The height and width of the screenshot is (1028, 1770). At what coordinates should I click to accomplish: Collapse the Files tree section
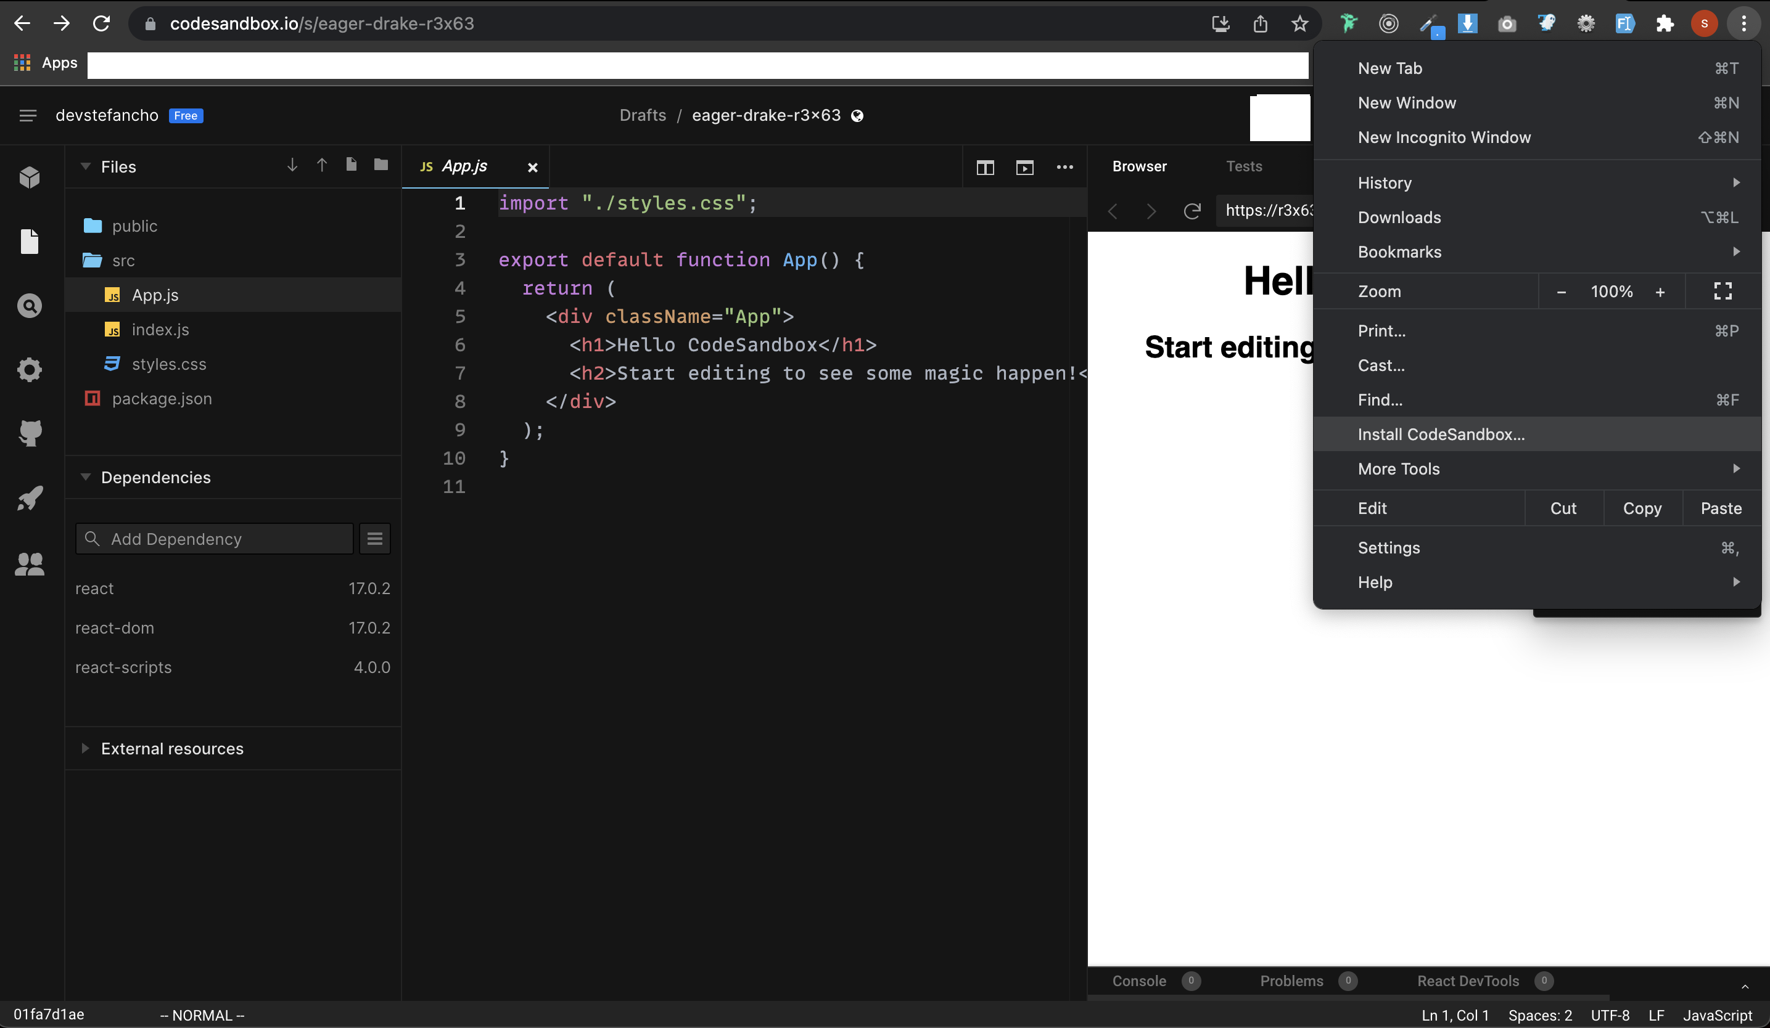tap(85, 166)
